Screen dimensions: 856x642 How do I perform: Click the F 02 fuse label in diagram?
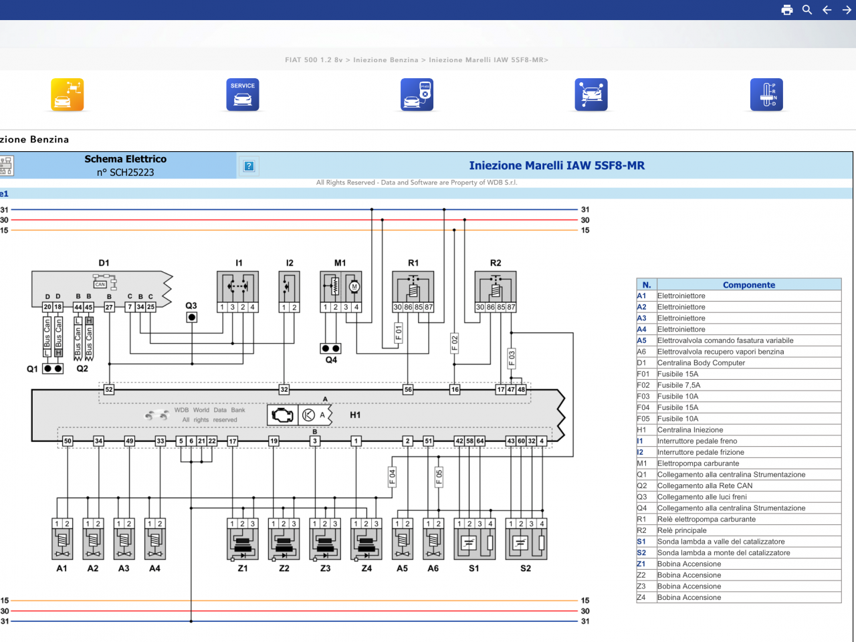[x=455, y=343]
